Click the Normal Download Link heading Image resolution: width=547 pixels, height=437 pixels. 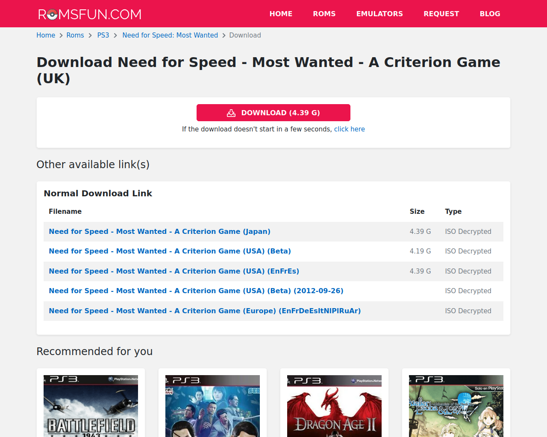(98, 193)
